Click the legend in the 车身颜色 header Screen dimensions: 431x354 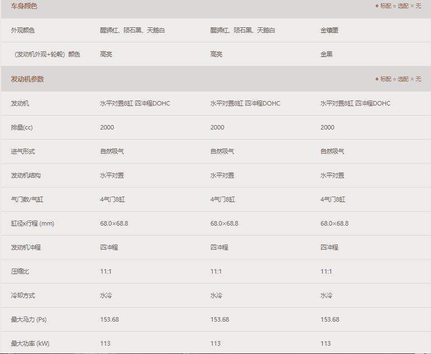coord(398,6)
